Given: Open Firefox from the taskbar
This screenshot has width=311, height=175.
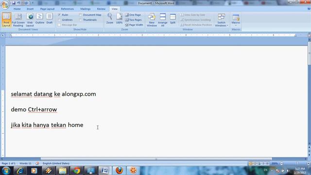Looking at the screenshot, I should coord(119,171).
